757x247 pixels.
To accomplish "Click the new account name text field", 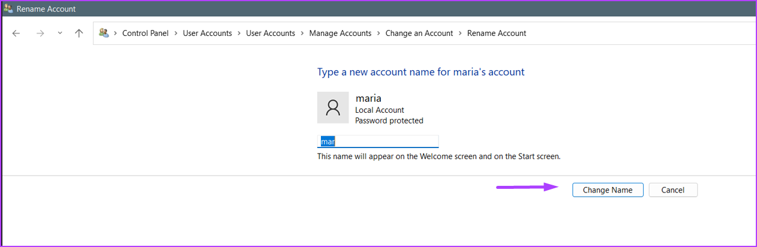I will 378,141.
